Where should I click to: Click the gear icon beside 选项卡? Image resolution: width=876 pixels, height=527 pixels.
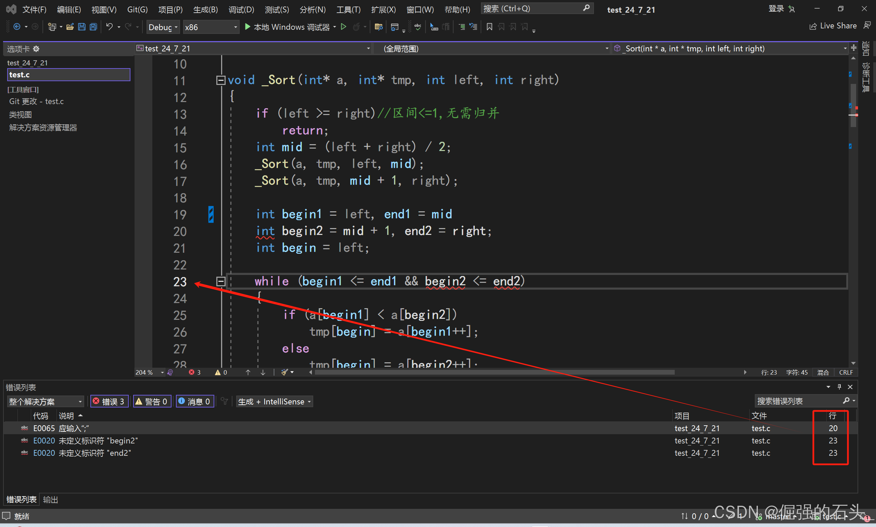(x=36, y=49)
